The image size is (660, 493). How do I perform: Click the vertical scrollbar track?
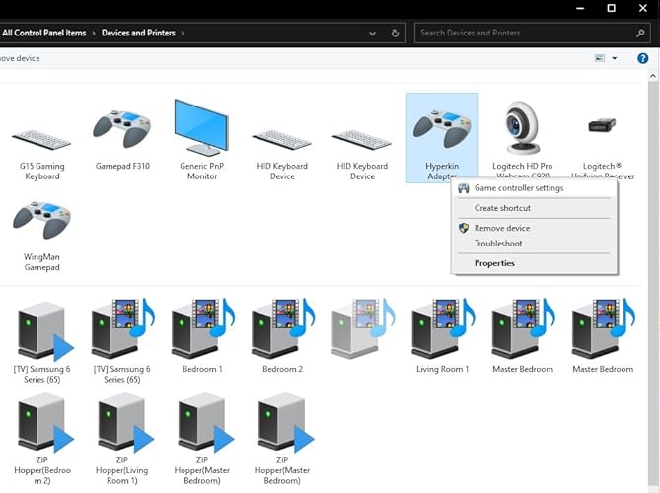point(653,286)
